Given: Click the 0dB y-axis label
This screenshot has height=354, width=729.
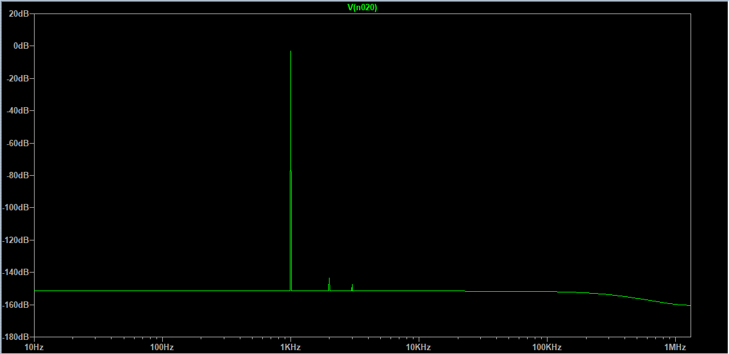Looking at the screenshot, I should pos(21,46).
